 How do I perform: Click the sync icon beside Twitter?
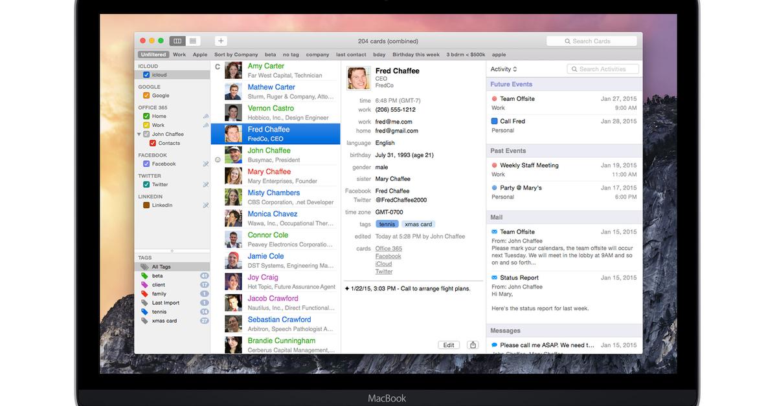point(206,185)
